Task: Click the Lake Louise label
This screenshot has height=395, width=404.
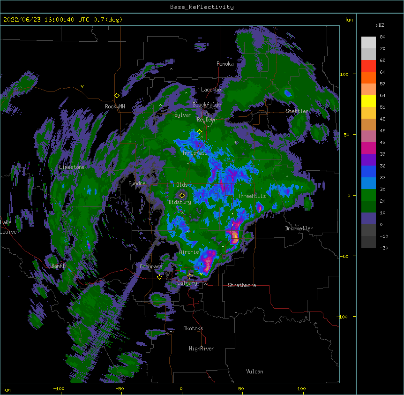Action: pos(8,227)
